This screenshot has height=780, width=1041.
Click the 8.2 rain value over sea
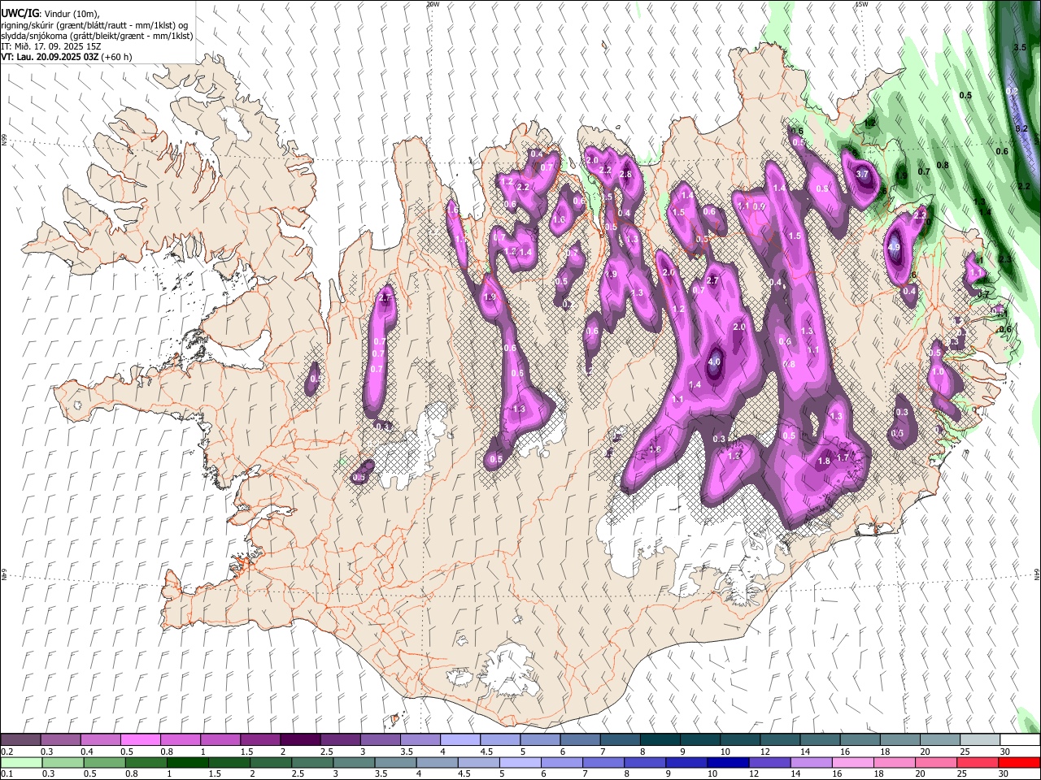click(1023, 128)
